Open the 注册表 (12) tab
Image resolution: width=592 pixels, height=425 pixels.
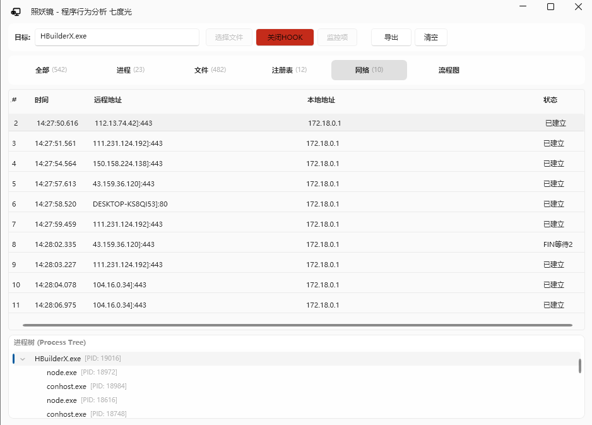(x=289, y=70)
